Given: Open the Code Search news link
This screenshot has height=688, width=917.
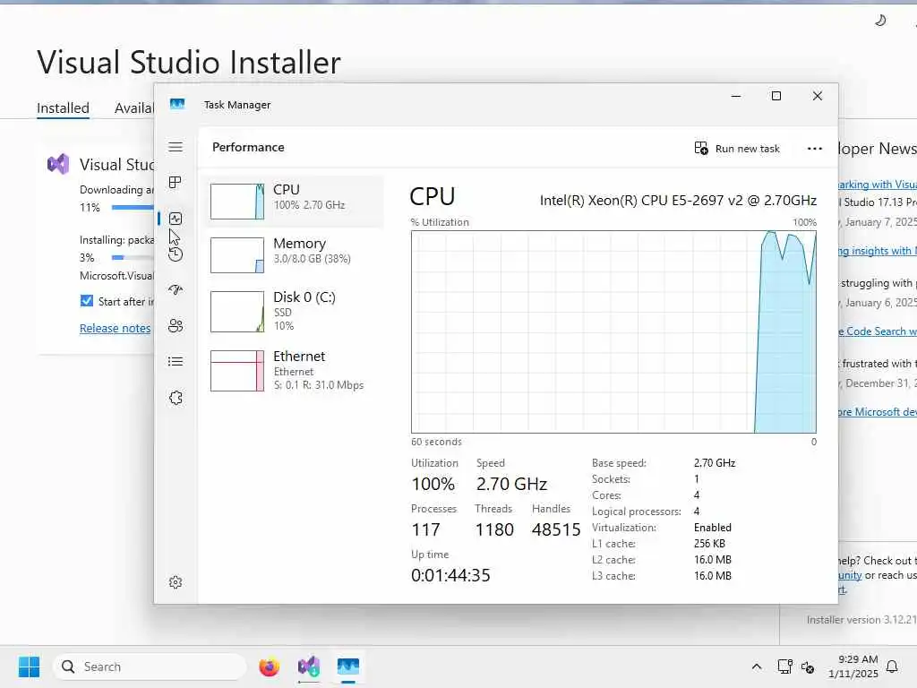Looking at the screenshot, I should pos(878,331).
